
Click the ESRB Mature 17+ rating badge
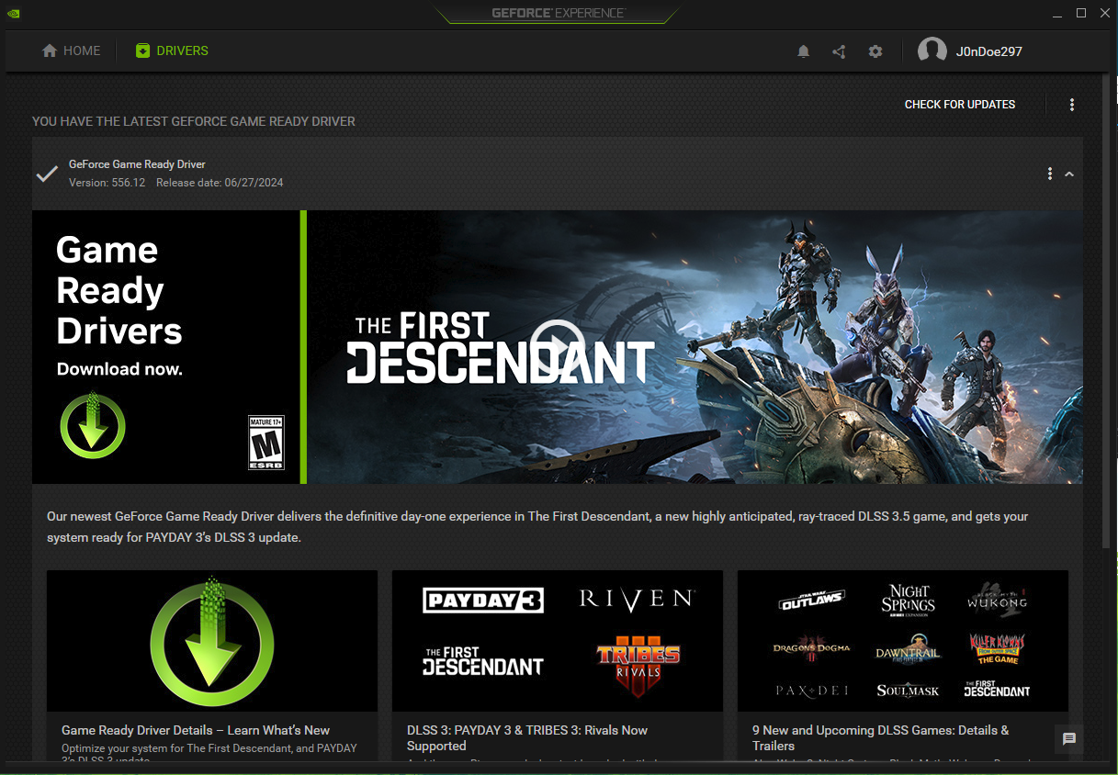[x=266, y=443]
